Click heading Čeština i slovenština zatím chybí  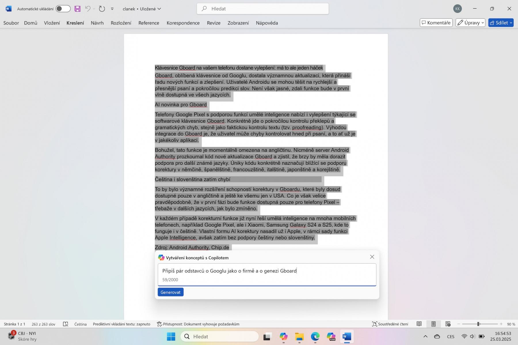(x=193, y=179)
